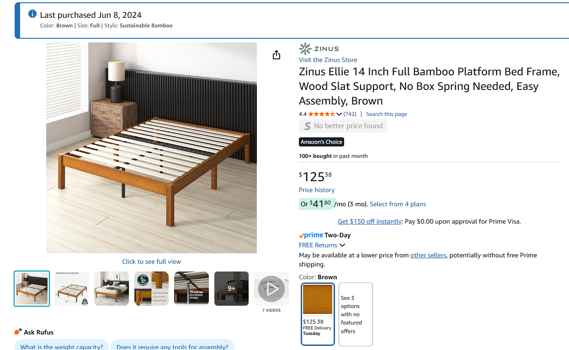Select the 11 inches underbed storage thumbnail
Image resolution: width=569 pixels, height=350 pixels.
tap(191, 288)
